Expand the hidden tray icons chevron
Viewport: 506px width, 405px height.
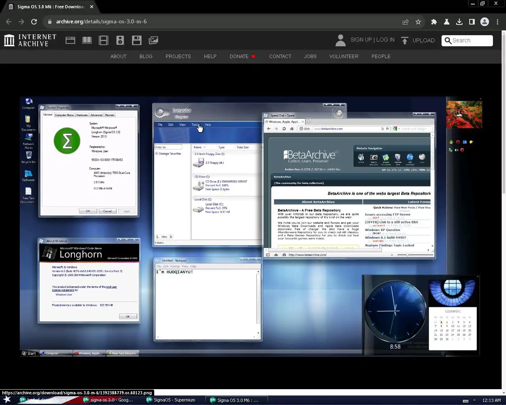(474, 400)
